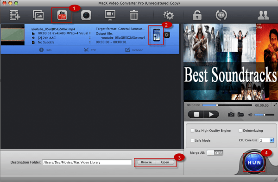The image size is (278, 182).
Task: Click the blue RUN button
Action: [254, 163]
